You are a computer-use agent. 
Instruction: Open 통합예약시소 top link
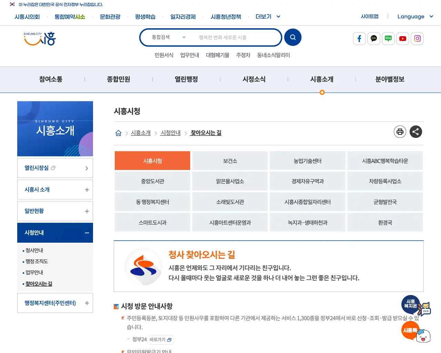(70, 17)
